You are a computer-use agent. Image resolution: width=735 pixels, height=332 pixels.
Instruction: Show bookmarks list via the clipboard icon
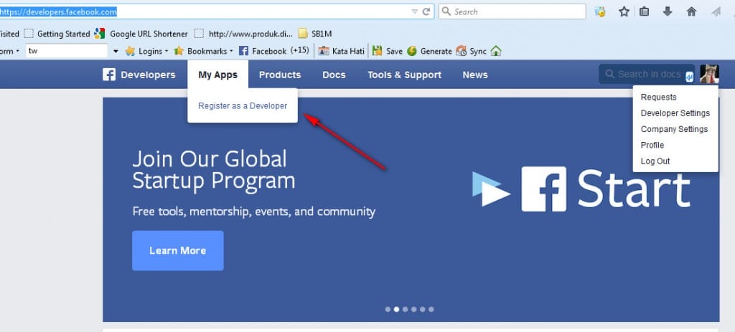[x=645, y=11]
